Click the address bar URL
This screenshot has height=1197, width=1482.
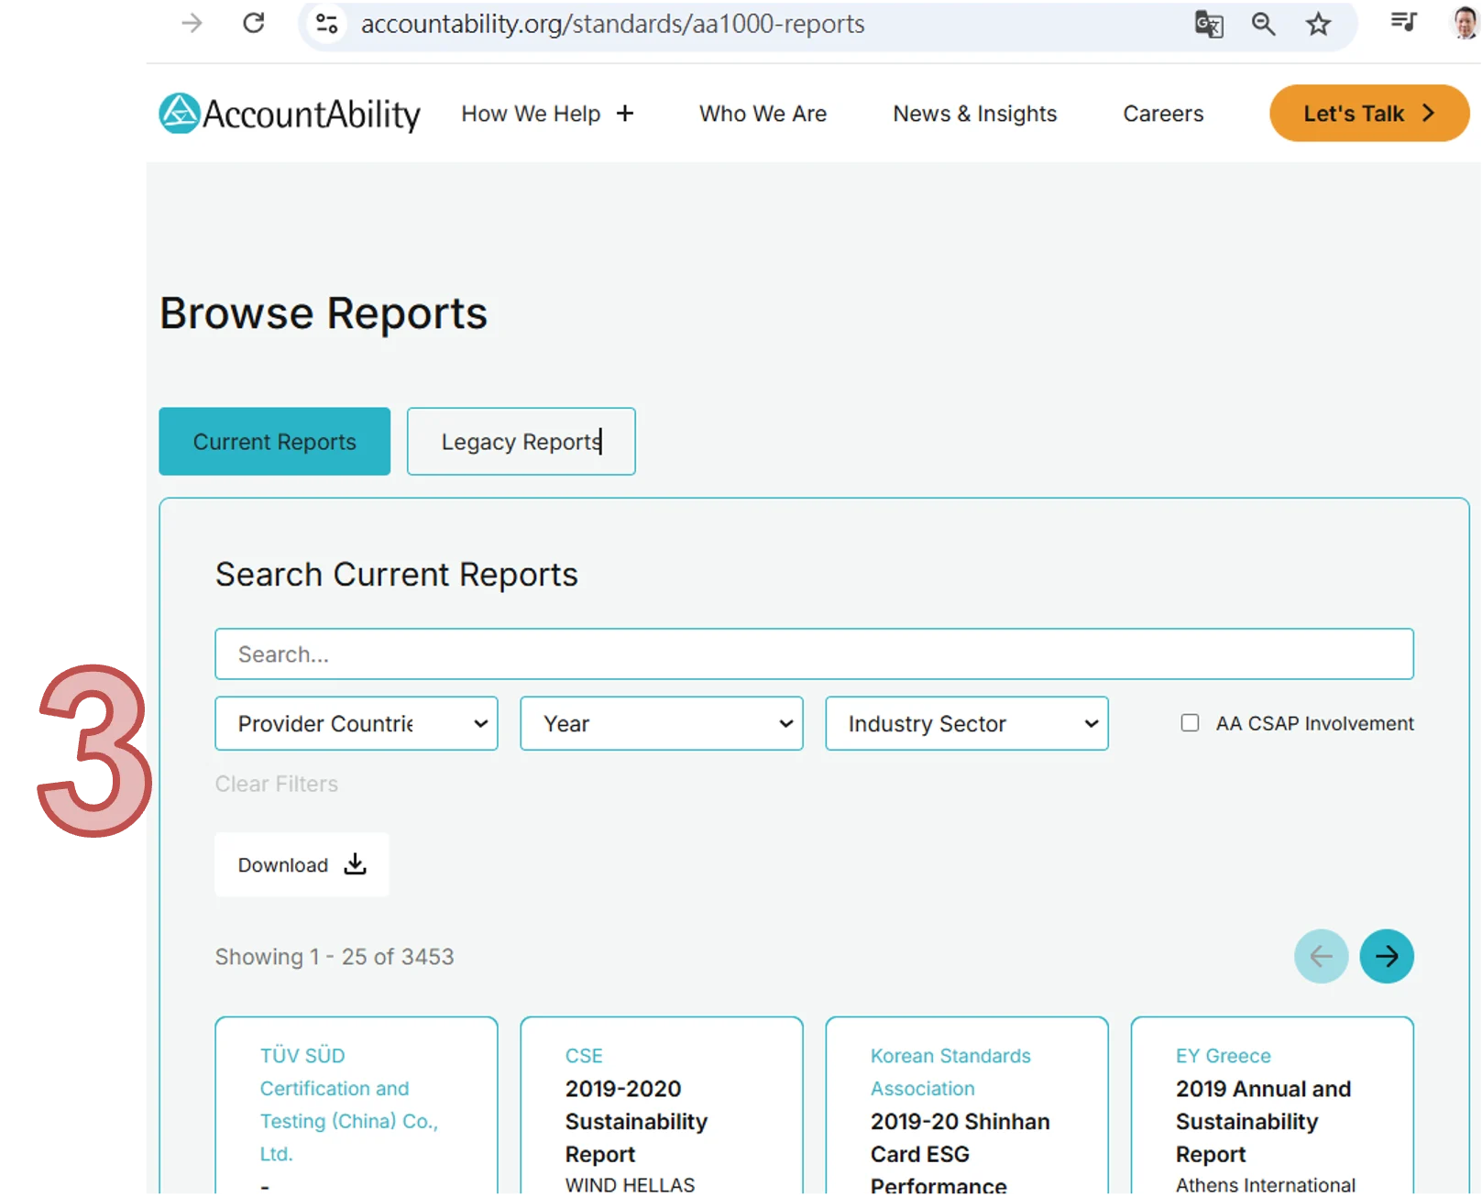[x=612, y=24]
